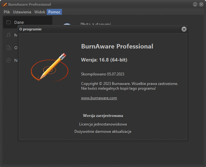
Task: Click the 'O programie' dialog title
Action: click(x=31, y=29)
